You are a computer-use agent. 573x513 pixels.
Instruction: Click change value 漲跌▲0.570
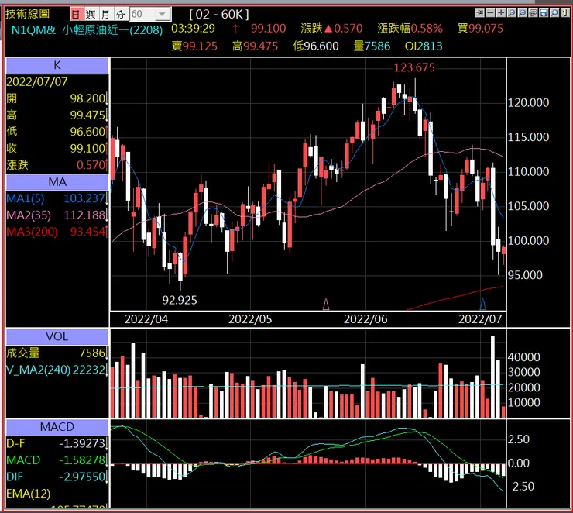(331, 29)
